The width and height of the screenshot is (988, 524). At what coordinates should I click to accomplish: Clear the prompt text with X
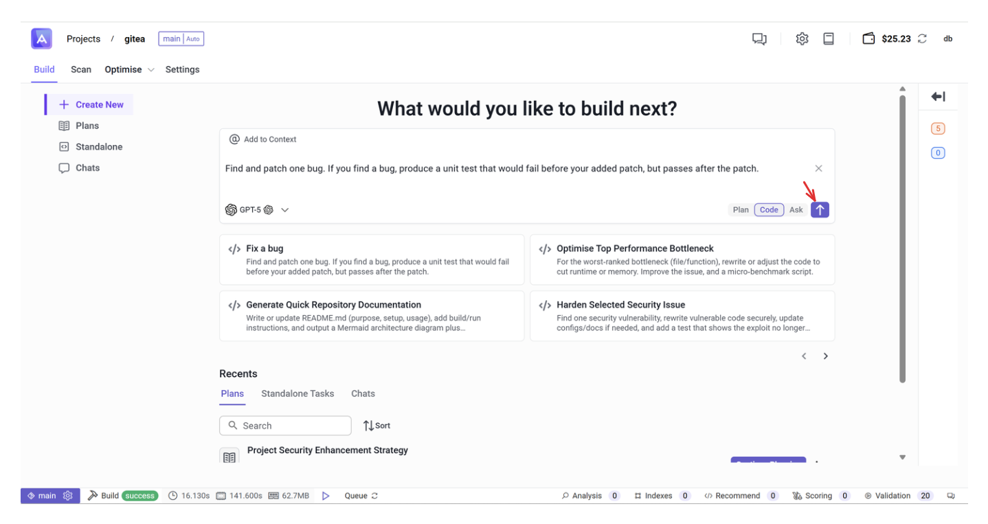(x=818, y=168)
